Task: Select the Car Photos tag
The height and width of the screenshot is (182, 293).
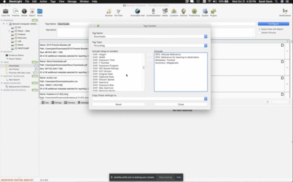Action: pyautogui.click(x=14, y=69)
